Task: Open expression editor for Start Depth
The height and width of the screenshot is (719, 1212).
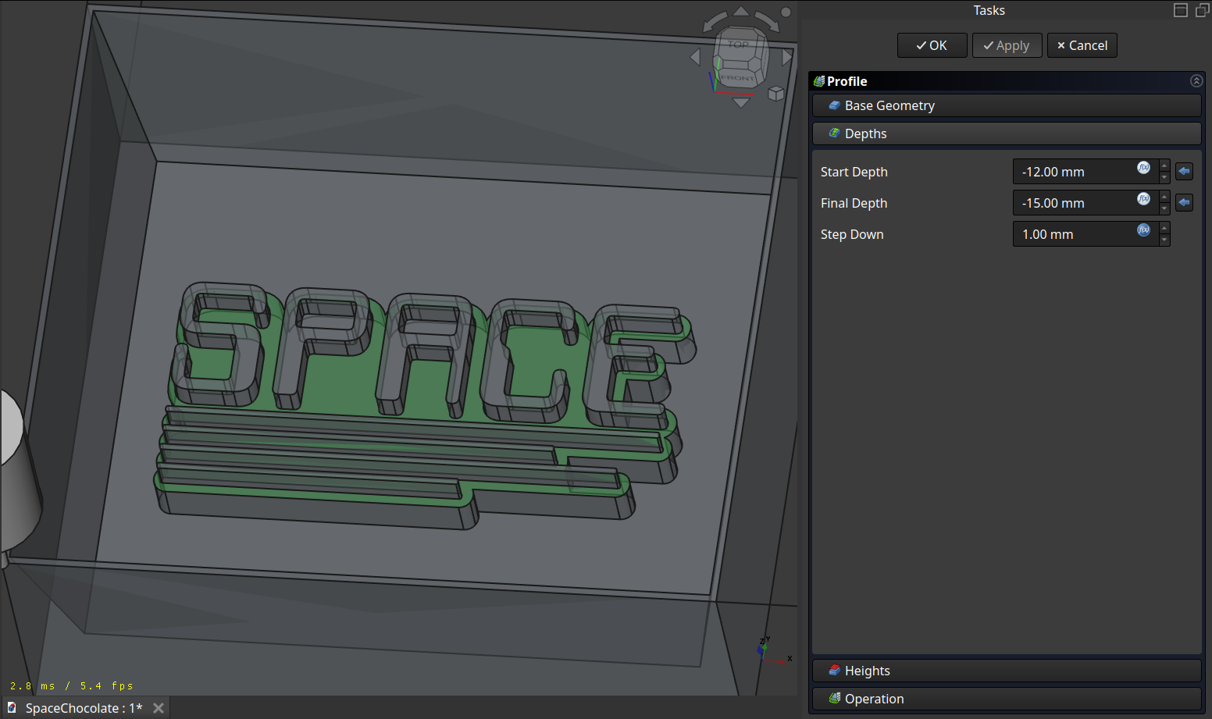Action: click(1143, 168)
